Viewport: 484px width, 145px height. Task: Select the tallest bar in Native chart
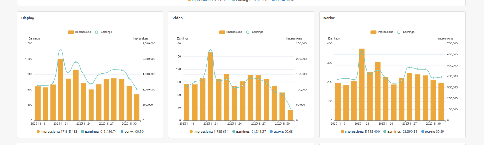[362, 84]
